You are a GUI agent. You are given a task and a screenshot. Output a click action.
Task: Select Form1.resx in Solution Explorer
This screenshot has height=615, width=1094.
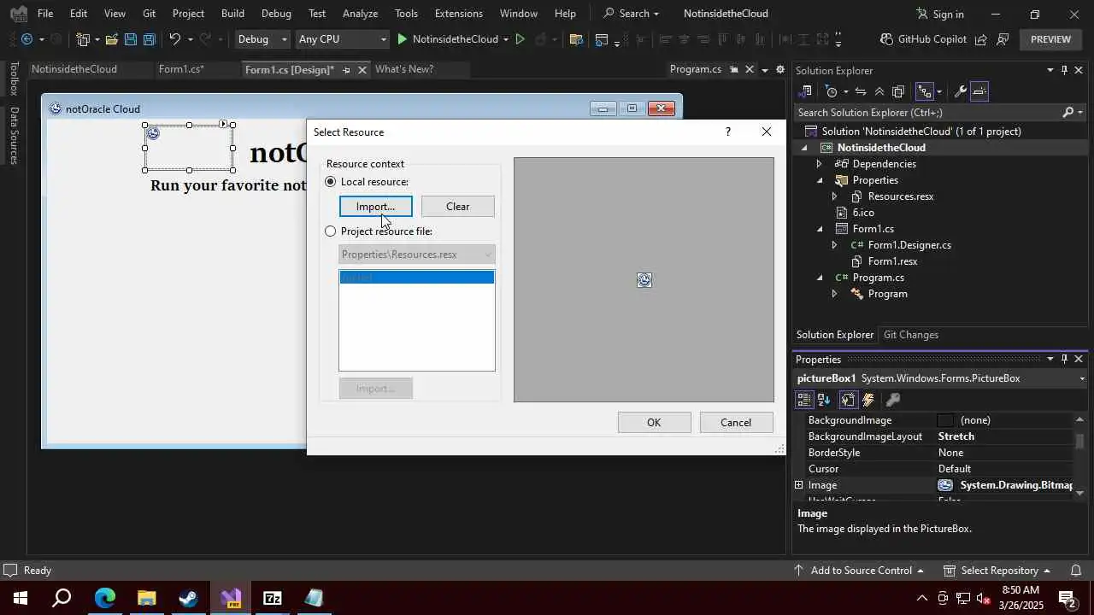click(892, 261)
